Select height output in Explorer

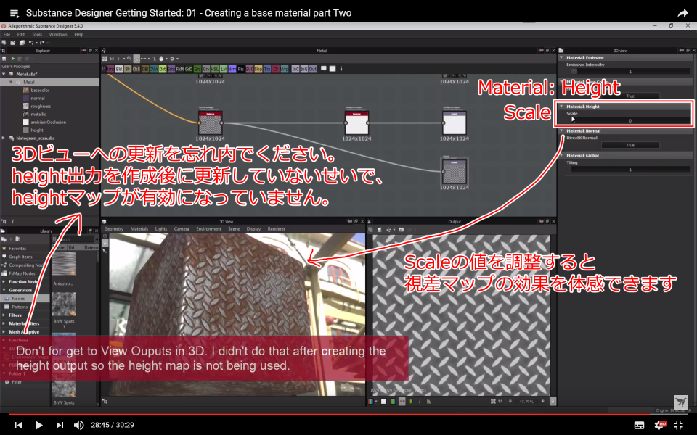click(37, 130)
